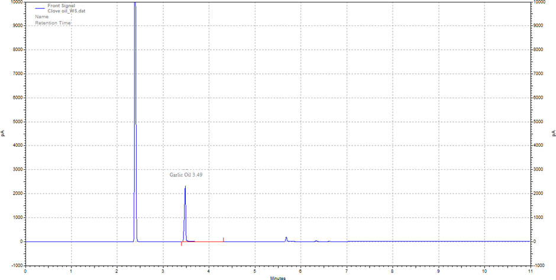The height and width of the screenshot is (280, 556).
Task: Select the Name legend entry
Action: click(x=42, y=17)
